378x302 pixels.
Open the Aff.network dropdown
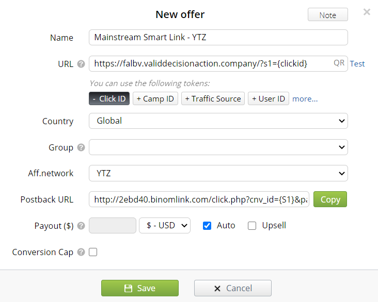(218, 173)
